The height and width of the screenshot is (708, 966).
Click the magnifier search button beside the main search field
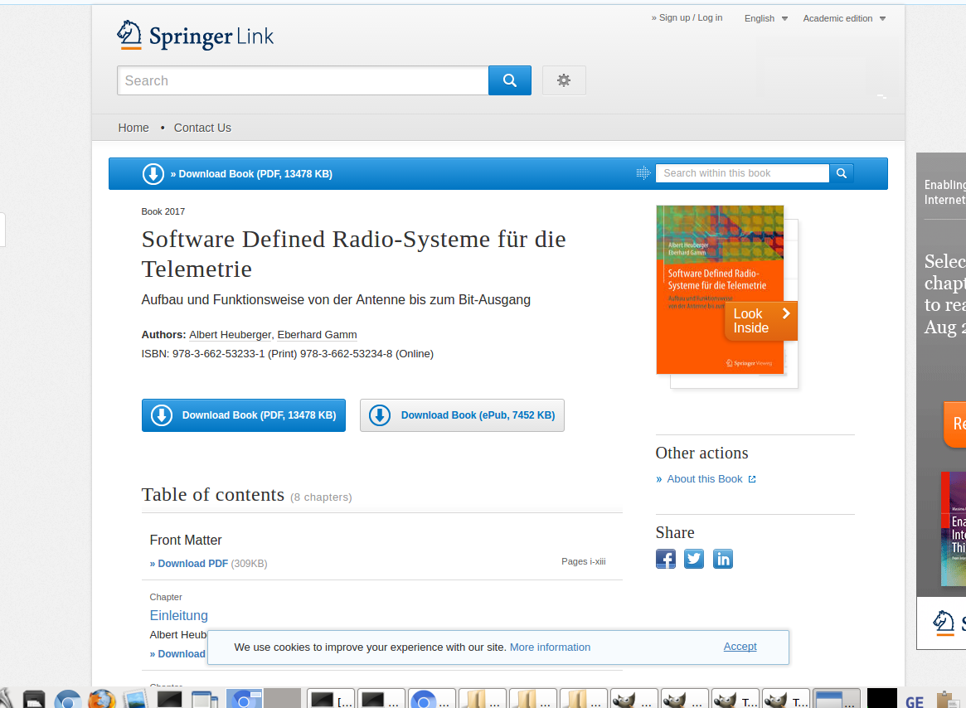click(x=509, y=80)
